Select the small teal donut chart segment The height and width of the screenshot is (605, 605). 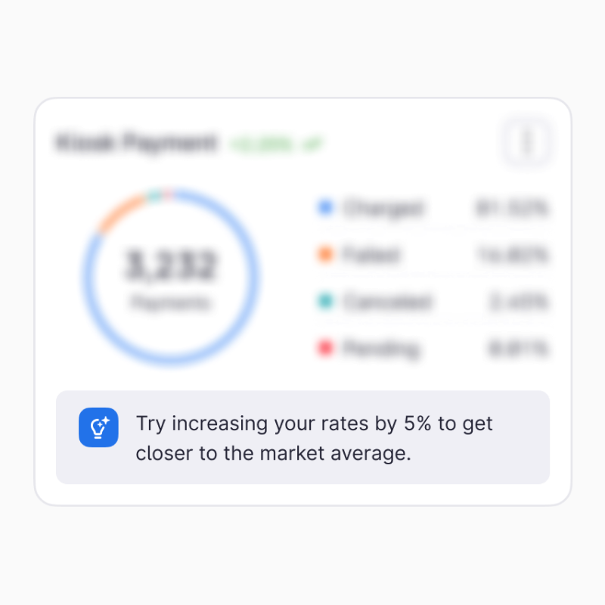[154, 196]
